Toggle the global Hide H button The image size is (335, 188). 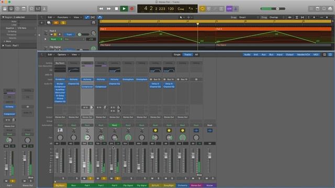pyautogui.click(x=56, y=23)
